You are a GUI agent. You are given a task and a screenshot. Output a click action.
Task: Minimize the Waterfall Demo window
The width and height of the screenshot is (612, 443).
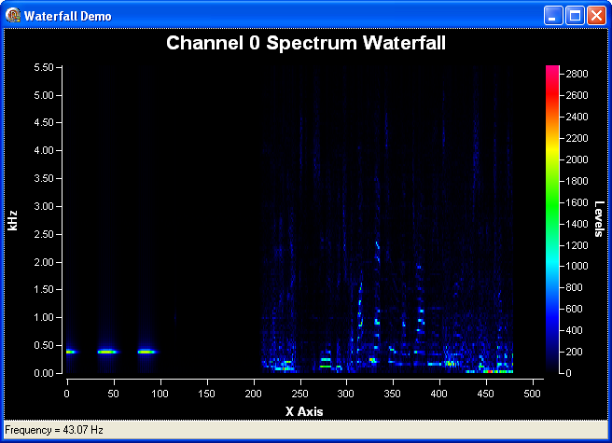pos(554,15)
